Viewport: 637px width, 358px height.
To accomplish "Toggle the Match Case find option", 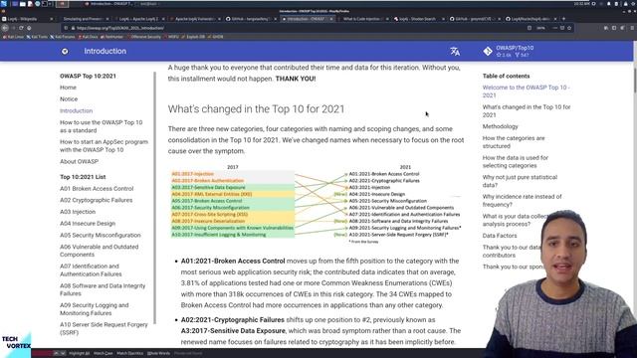I will tap(104, 354).
